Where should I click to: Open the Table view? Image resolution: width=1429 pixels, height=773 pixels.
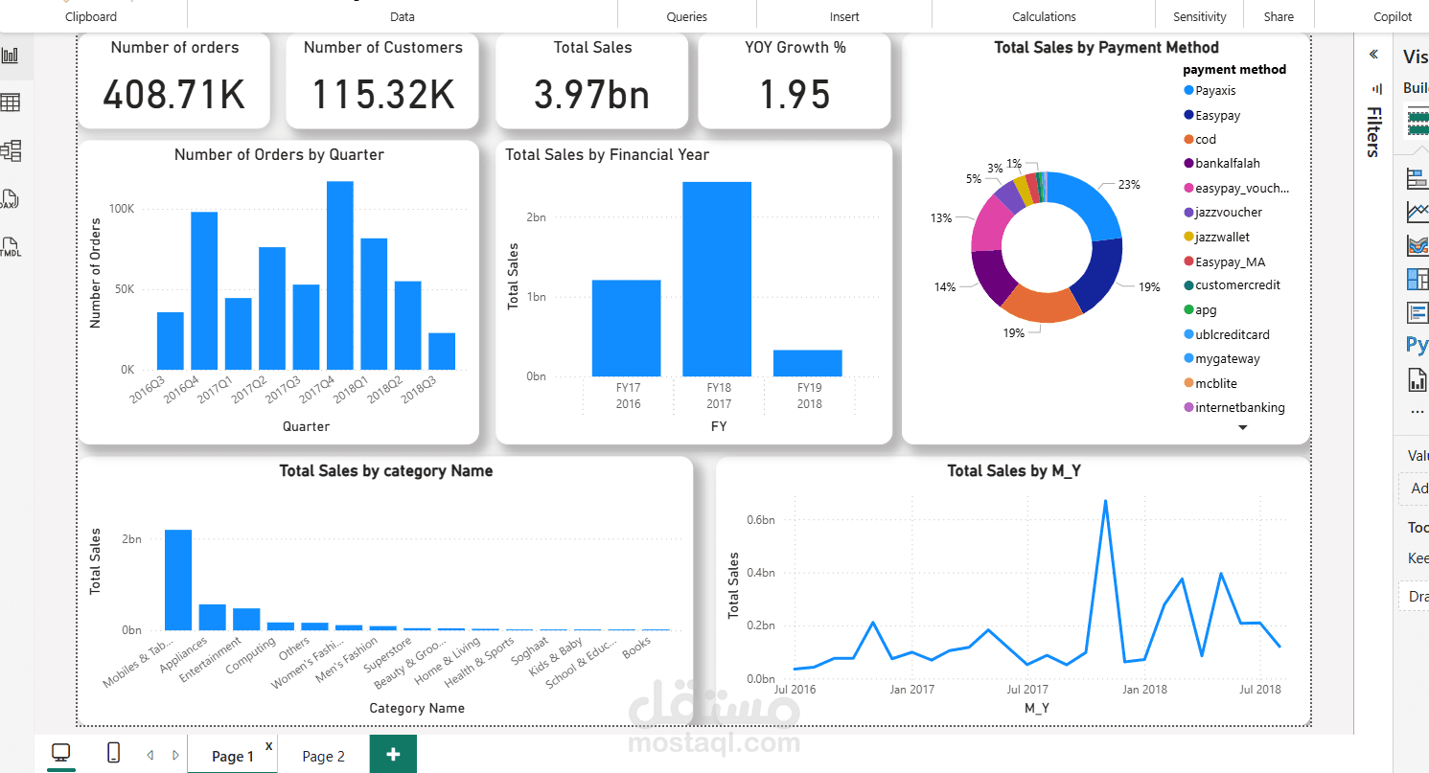tap(12, 102)
